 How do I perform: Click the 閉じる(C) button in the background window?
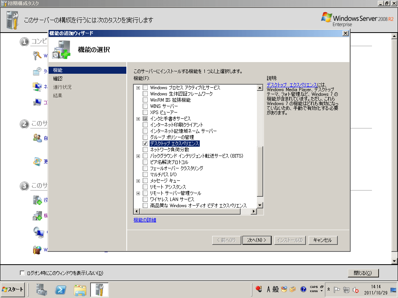coord(363,273)
